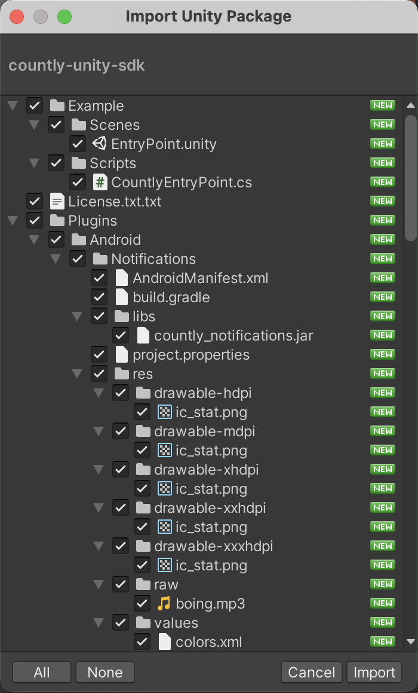Toggle the checkbox for colors.xml

point(142,642)
